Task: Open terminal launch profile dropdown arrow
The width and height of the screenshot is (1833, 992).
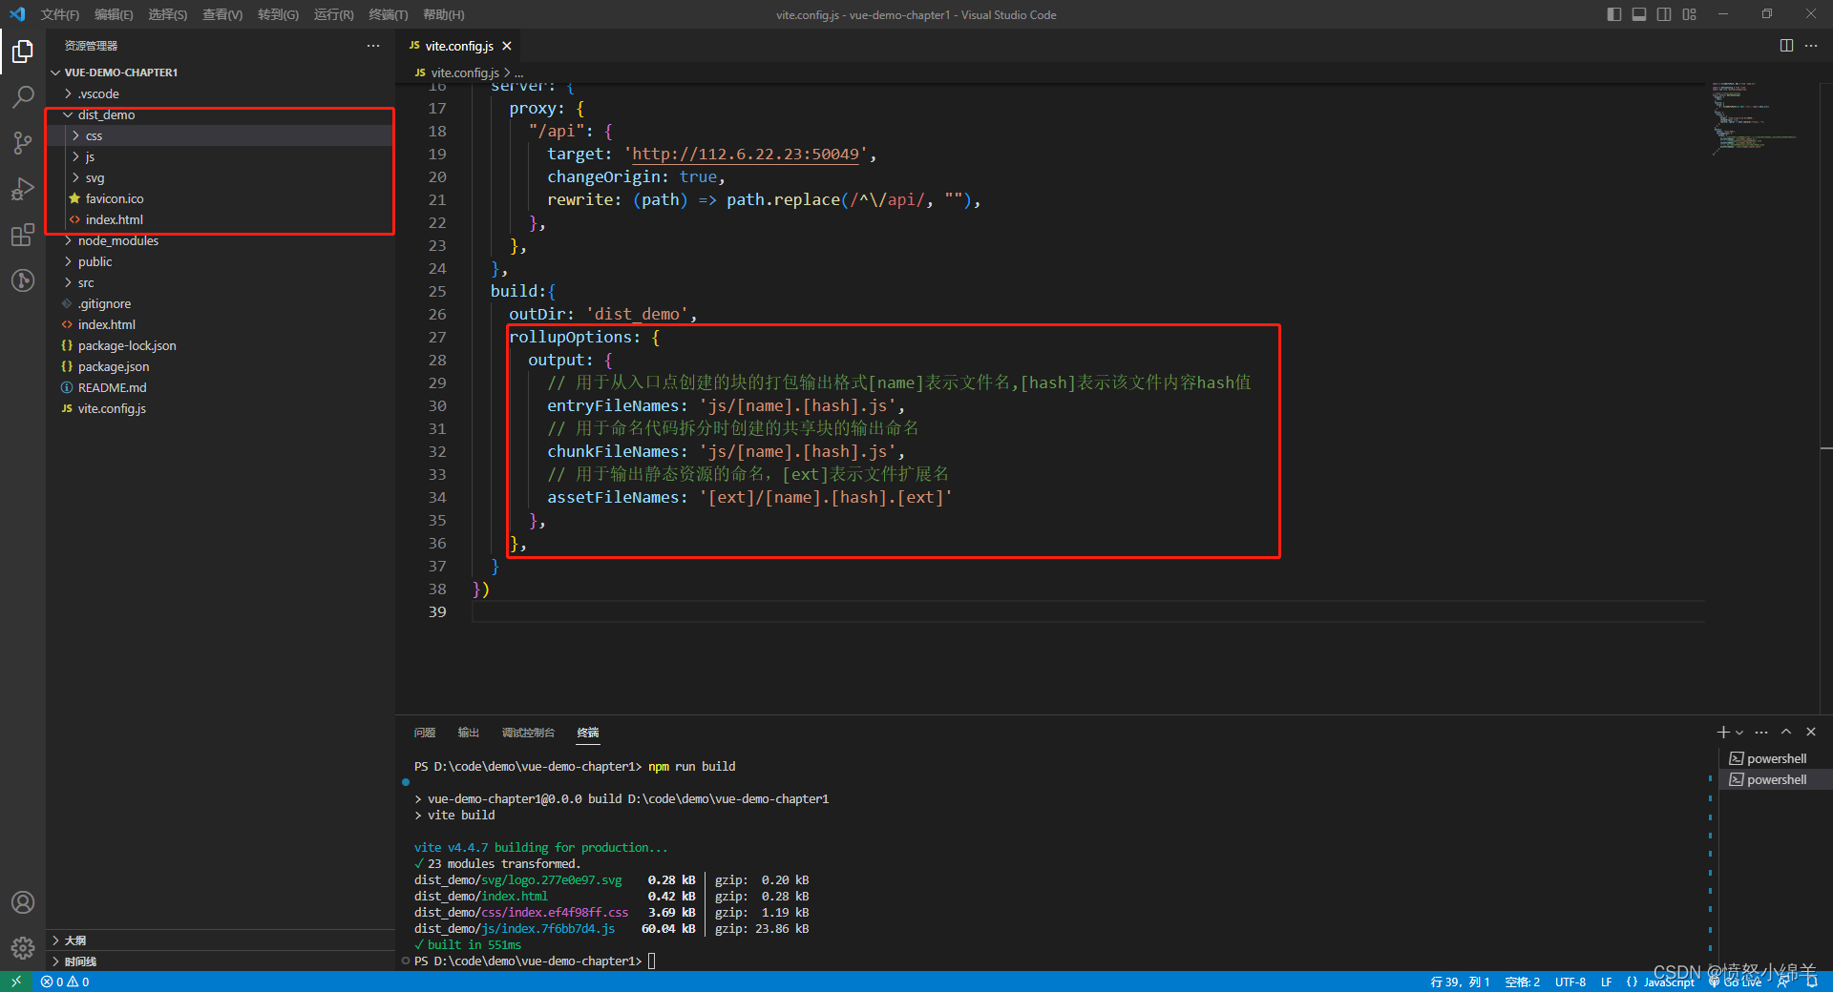Action: [1739, 733]
